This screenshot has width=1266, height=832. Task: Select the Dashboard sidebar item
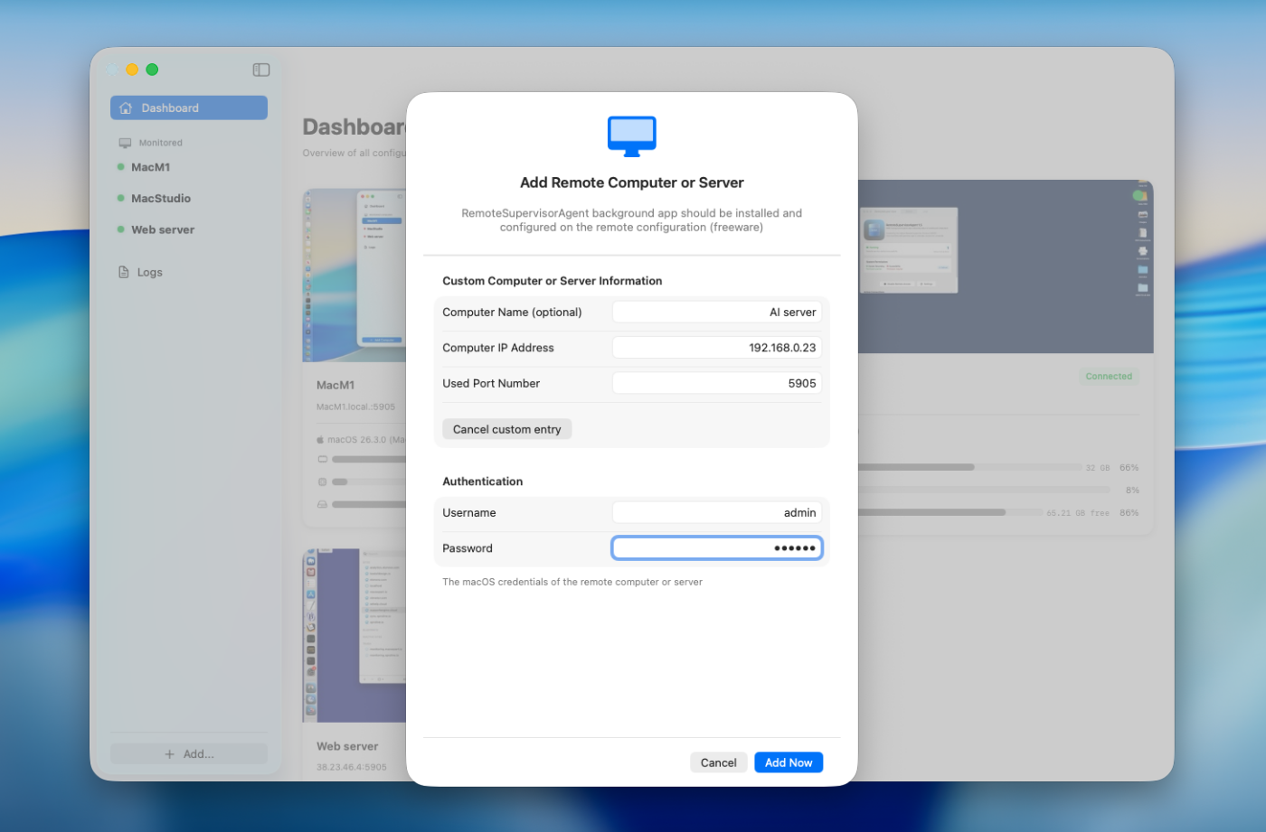pyautogui.click(x=188, y=108)
